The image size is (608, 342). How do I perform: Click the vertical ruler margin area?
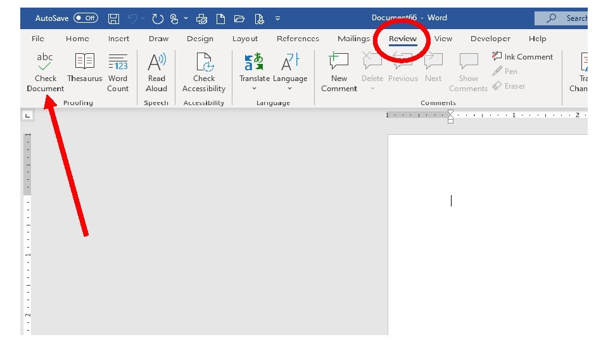coord(27,163)
